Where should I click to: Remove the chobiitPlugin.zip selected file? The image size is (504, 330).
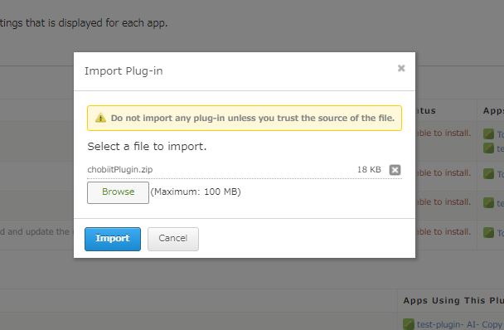coord(395,169)
